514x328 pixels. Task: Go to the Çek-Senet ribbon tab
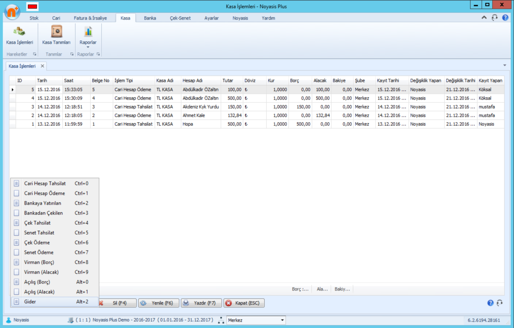(180, 18)
